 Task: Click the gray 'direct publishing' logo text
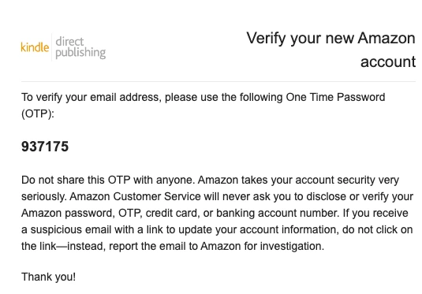[80, 47]
